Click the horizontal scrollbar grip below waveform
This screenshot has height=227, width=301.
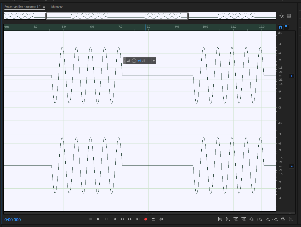pyautogui.click(x=149, y=213)
